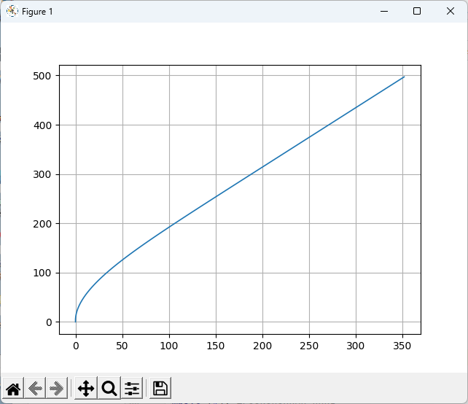Go back to previous view
This screenshot has width=468, height=404.
coord(35,388)
